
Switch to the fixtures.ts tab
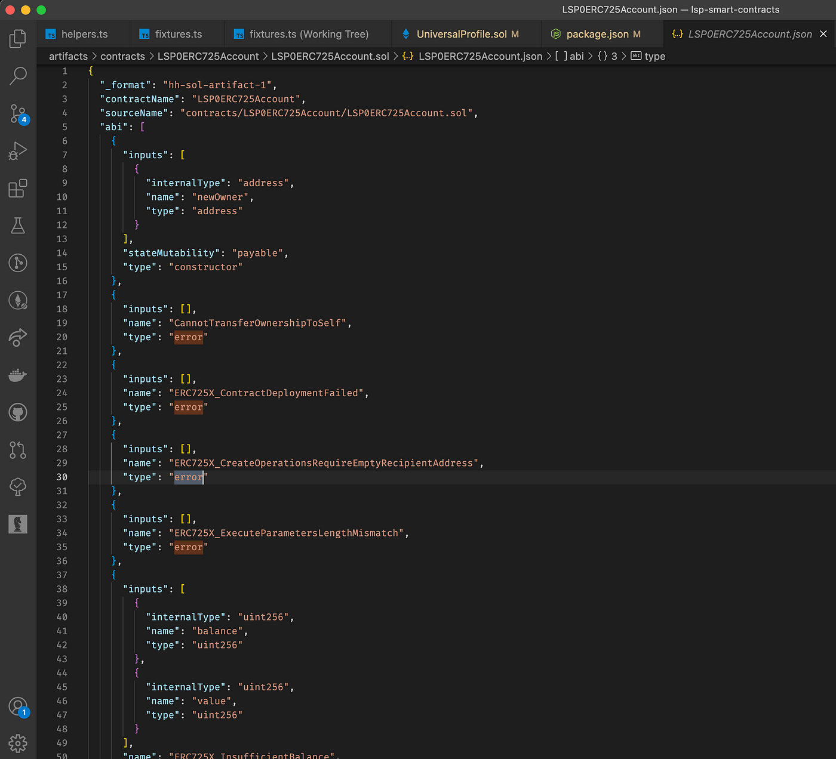177,34
